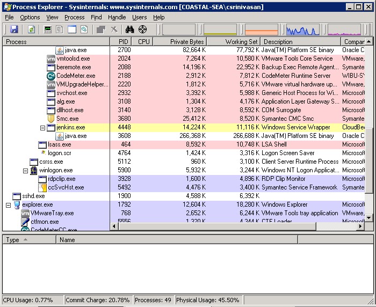Click the Commit Charge status bar entry
Screen dimensions: 376x307
pos(98,300)
